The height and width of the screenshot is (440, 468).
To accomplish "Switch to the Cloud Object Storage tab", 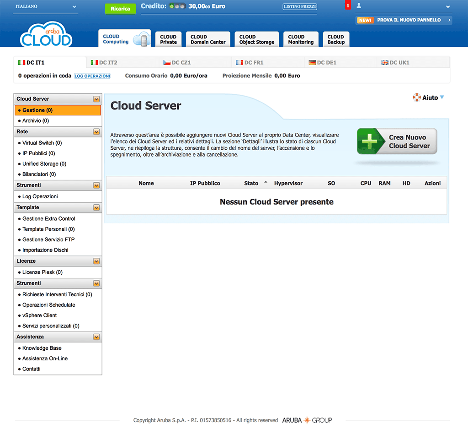I will [256, 39].
